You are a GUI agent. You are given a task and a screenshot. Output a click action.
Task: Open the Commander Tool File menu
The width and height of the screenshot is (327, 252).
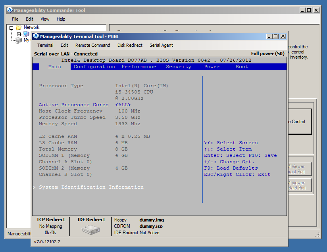point(15,19)
